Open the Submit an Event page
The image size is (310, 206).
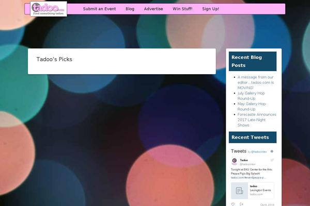tap(99, 9)
